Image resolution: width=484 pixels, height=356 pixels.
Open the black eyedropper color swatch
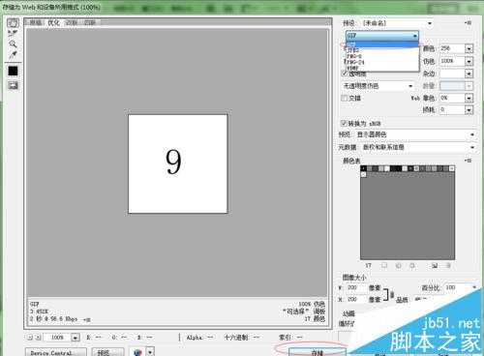[x=13, y=71]
